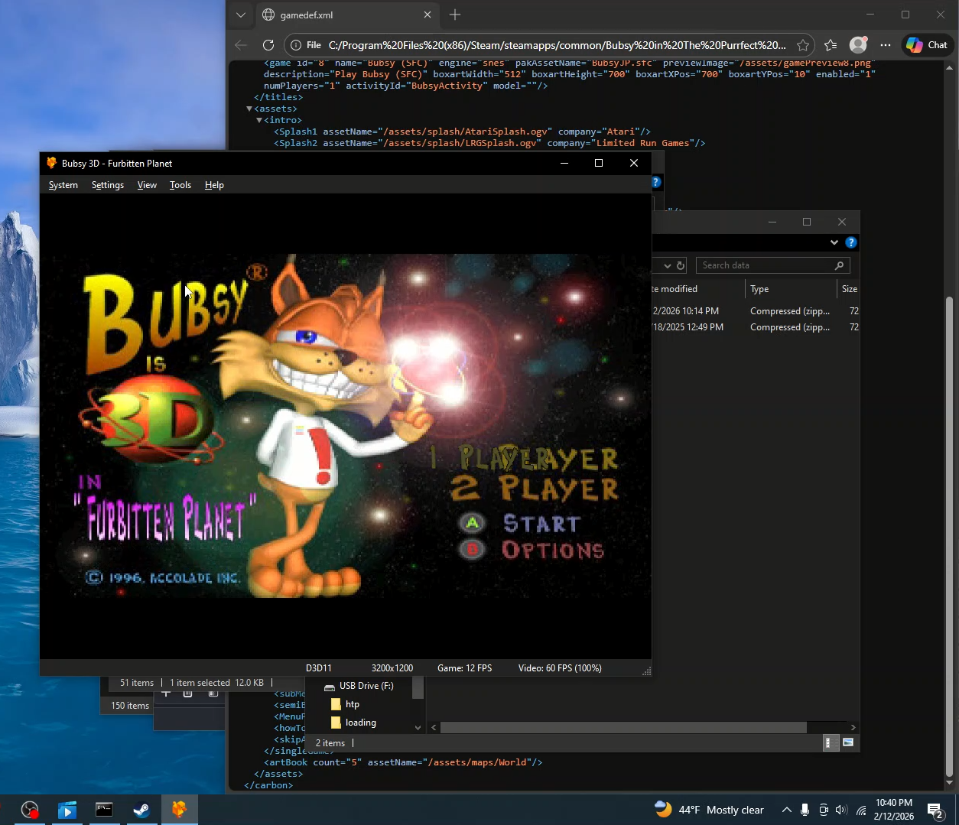Open the browser tab search dropdown
Screen dimensions: 959x825
click(241, 15)
